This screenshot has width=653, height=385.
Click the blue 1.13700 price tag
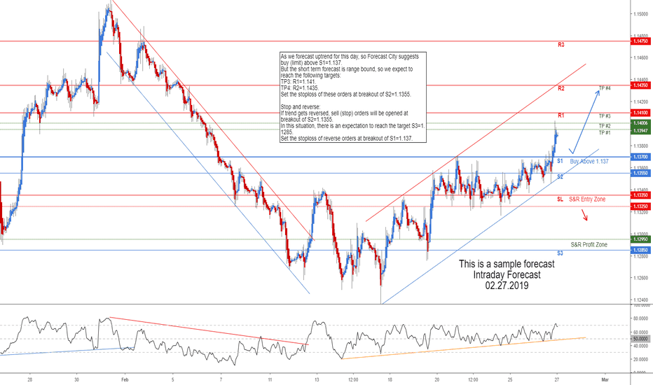(x=640, y=157)
